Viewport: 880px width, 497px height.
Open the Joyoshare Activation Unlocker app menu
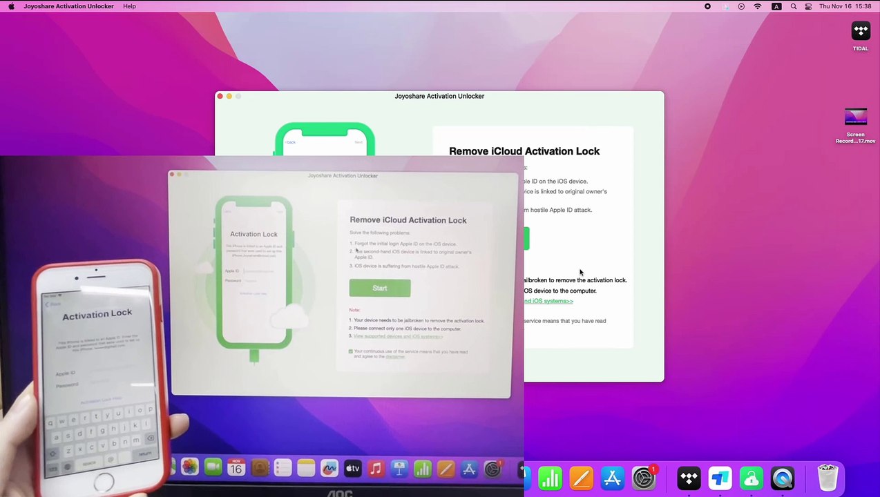(68, 6)
